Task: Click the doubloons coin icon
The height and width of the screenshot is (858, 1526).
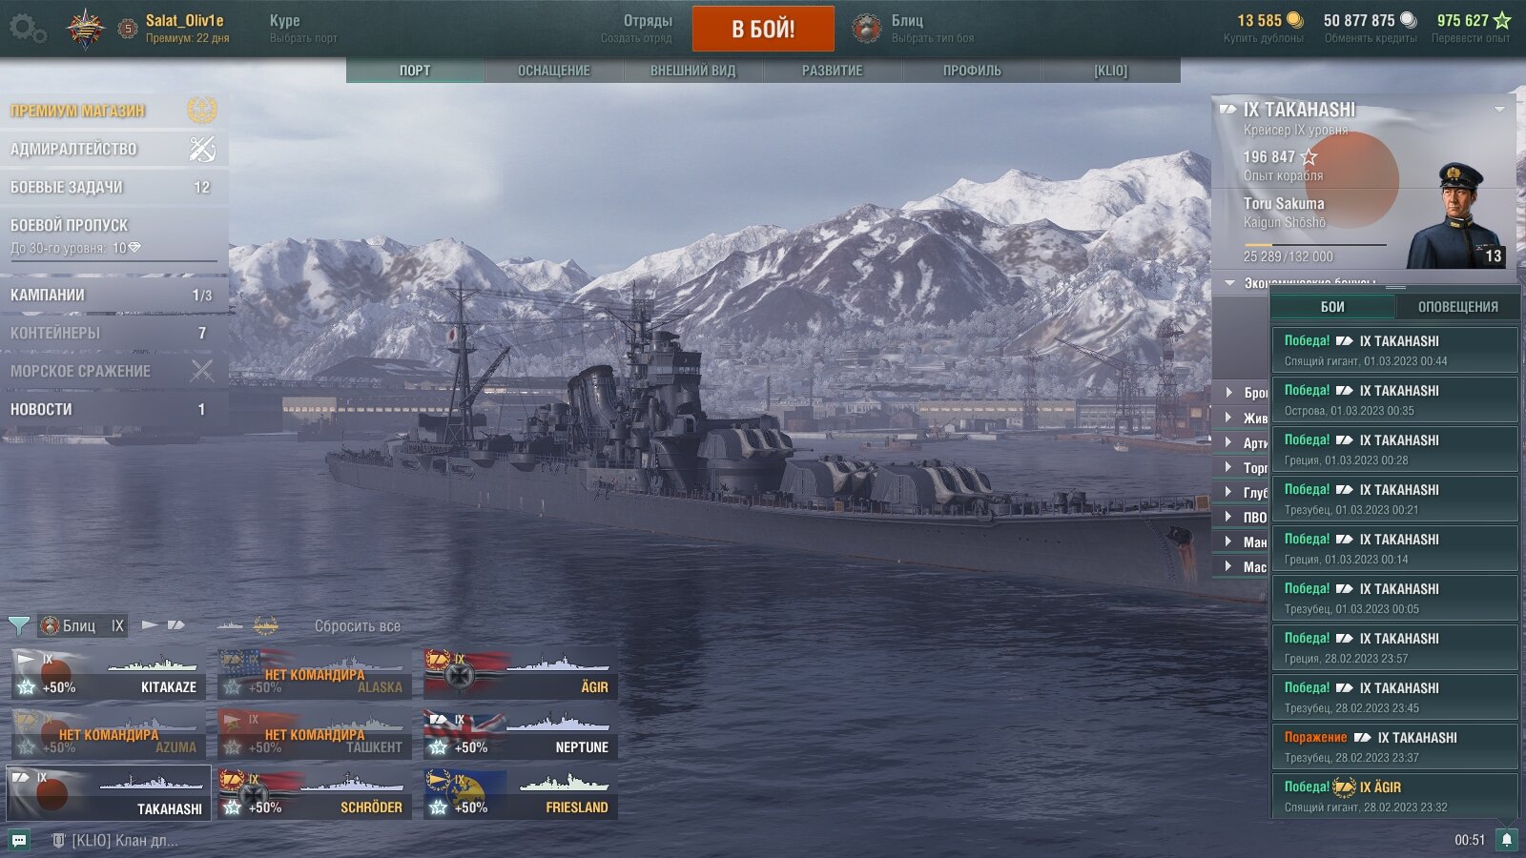Action: coord(1294,20)
